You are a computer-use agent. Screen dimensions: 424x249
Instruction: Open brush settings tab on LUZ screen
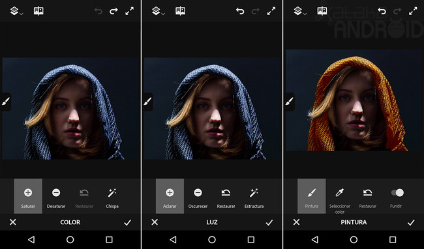pos(147,102)
